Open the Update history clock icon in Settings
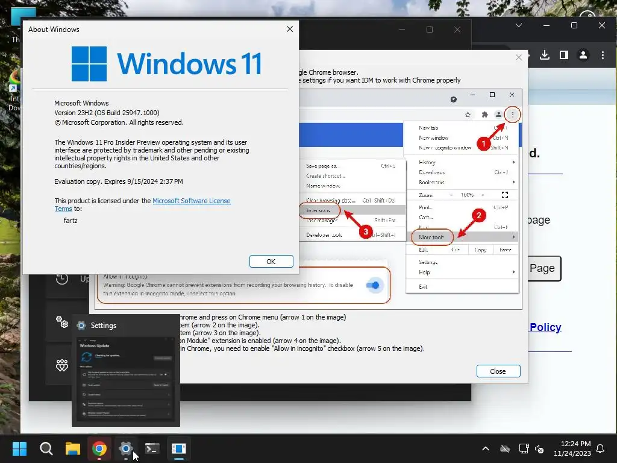 click(x=62, y=279)
